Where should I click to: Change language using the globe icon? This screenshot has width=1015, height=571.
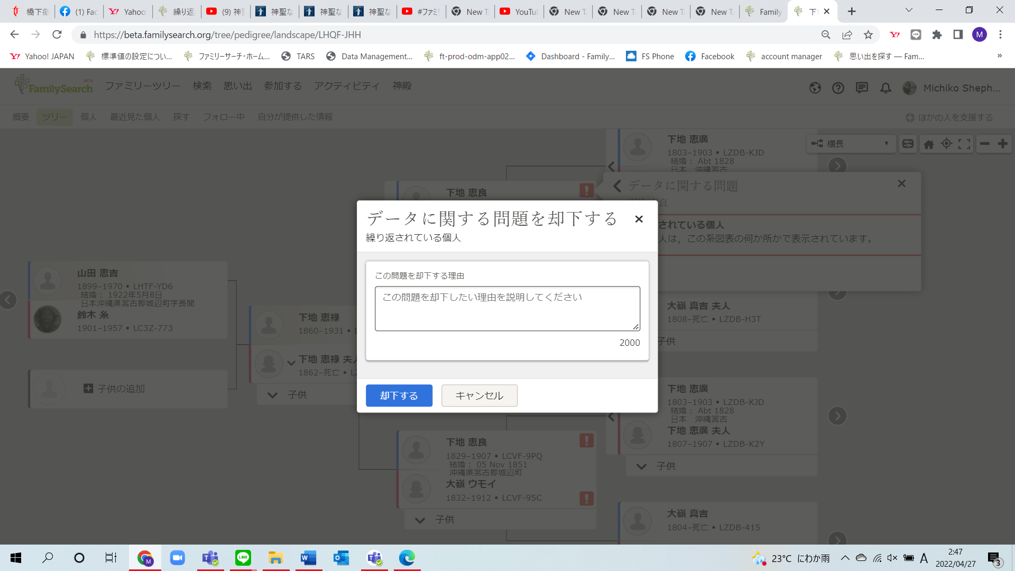[815, 88]
